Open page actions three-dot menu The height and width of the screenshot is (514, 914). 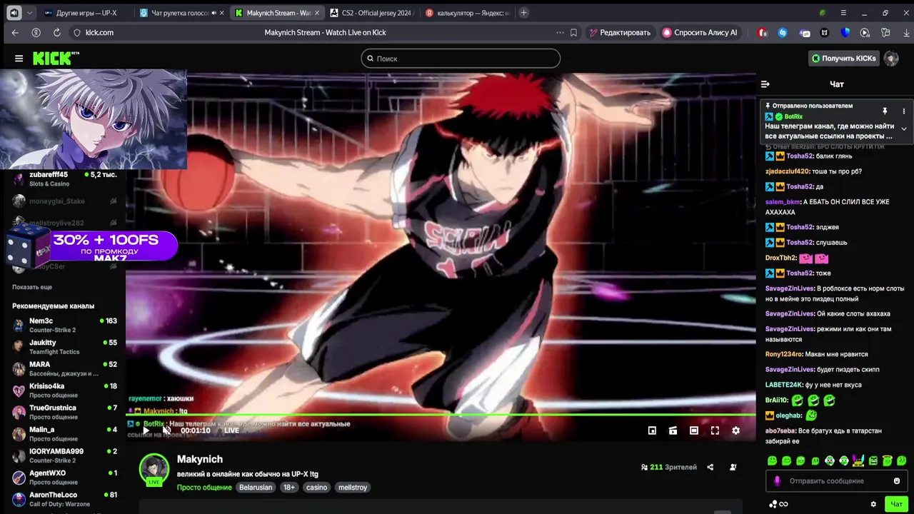pos(559,33)
